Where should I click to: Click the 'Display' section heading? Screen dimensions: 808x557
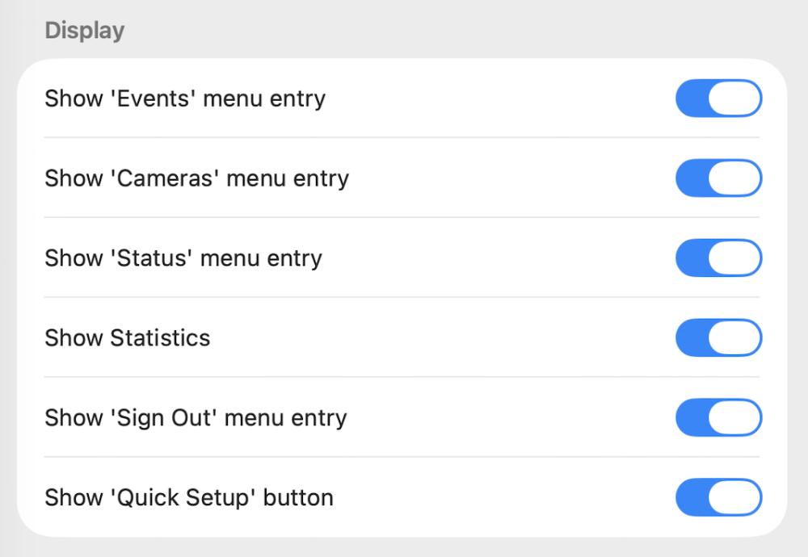[x=85, y=31]
